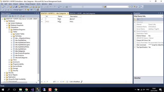The width and height of the screenshot is (164, 92).
Task: Click the Activity Monitor icon in toolbar
Action: point(66,7)
